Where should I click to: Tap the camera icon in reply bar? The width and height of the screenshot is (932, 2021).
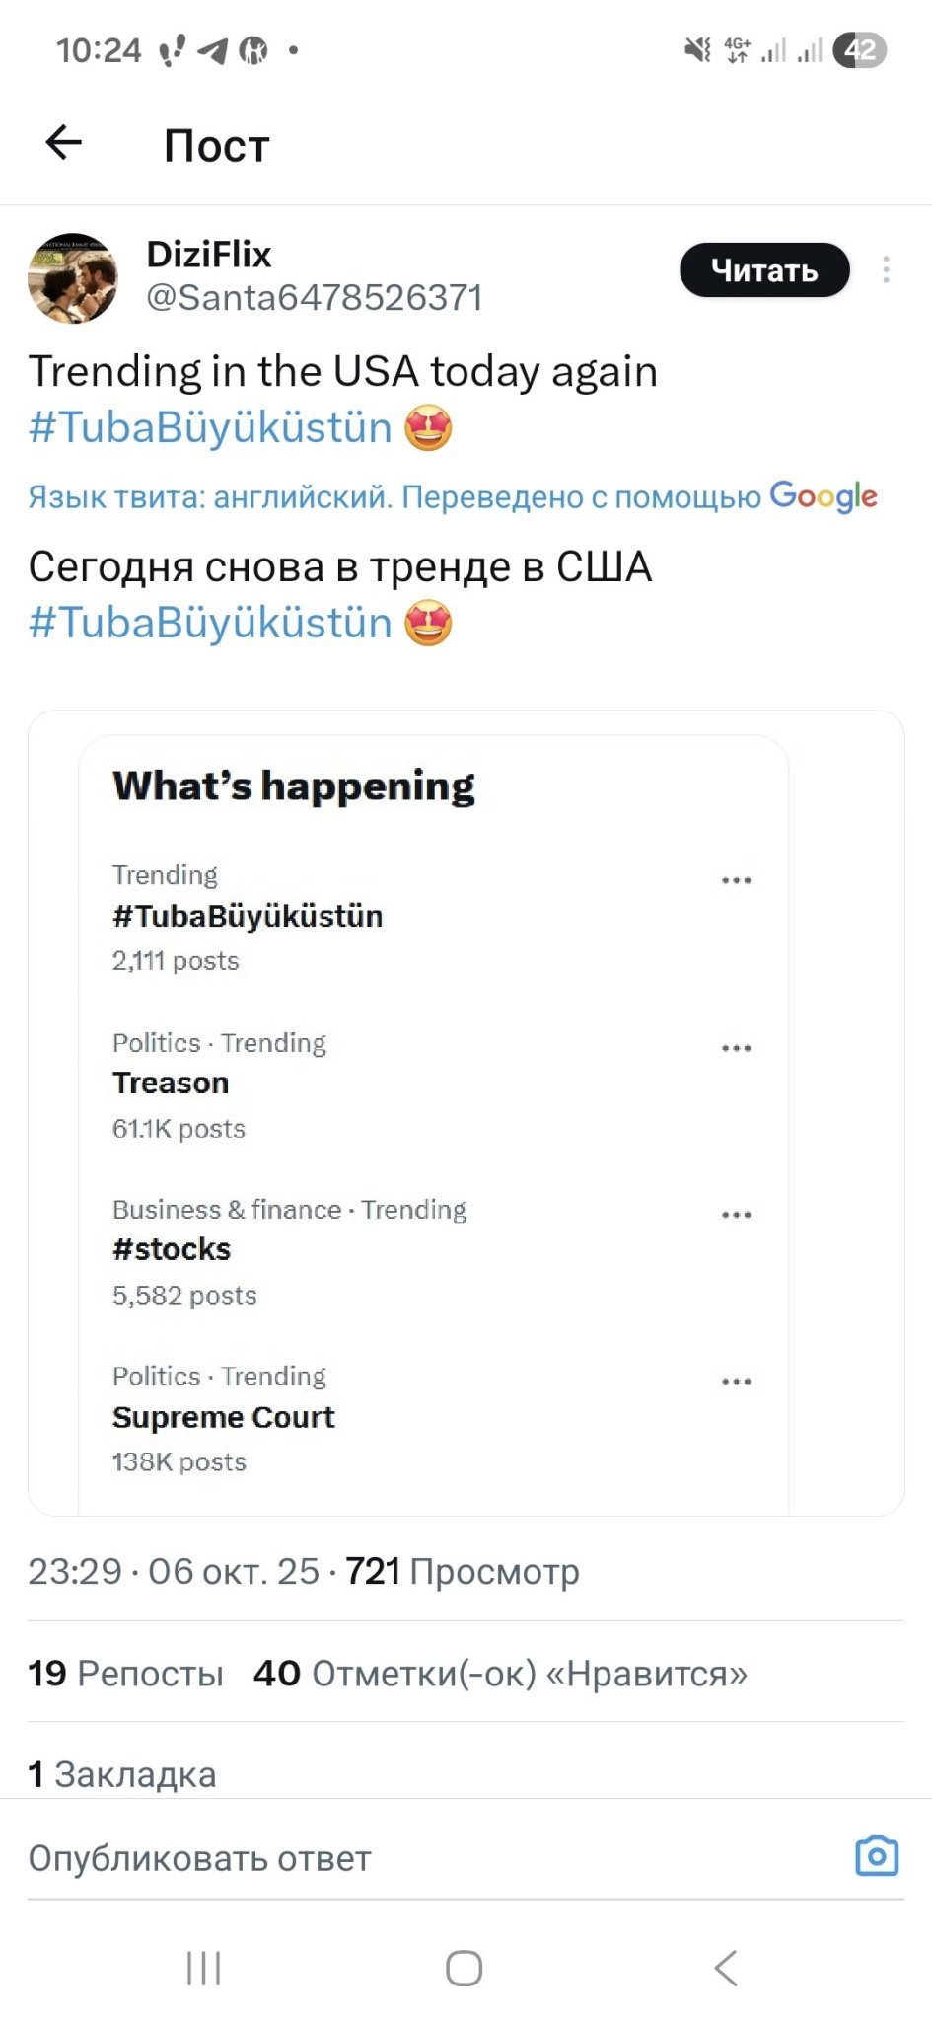(x=876, y=1856)
